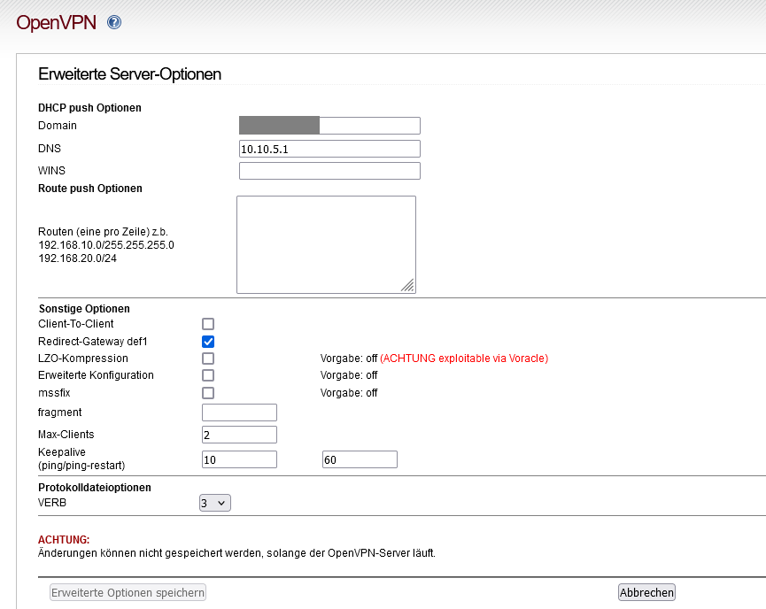The image size is (766, 609).
Task: Select the Max-Clients field
Action: [x=239, y=435]
